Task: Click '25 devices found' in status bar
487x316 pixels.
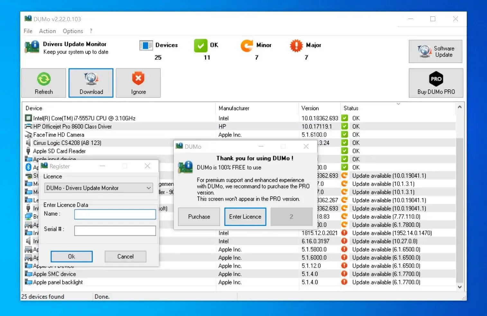Action: click(x=43, y=297)
